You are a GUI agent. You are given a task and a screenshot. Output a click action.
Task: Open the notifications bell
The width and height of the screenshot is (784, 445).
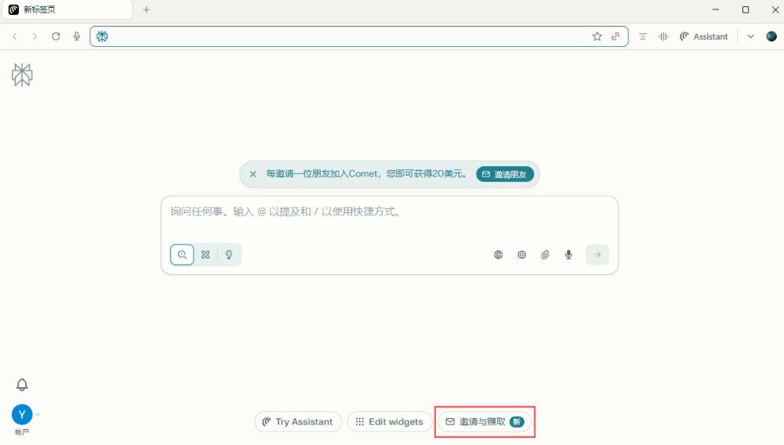pos(22,385)
